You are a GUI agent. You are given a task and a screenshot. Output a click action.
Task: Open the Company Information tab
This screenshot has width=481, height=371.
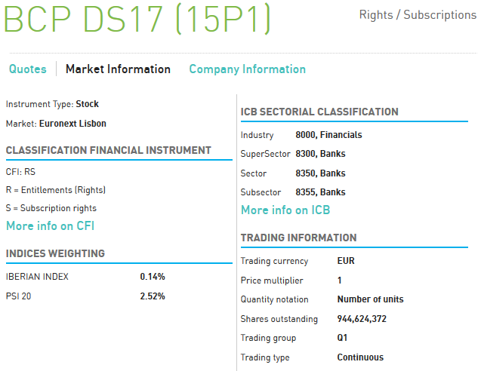pos(247,69)
